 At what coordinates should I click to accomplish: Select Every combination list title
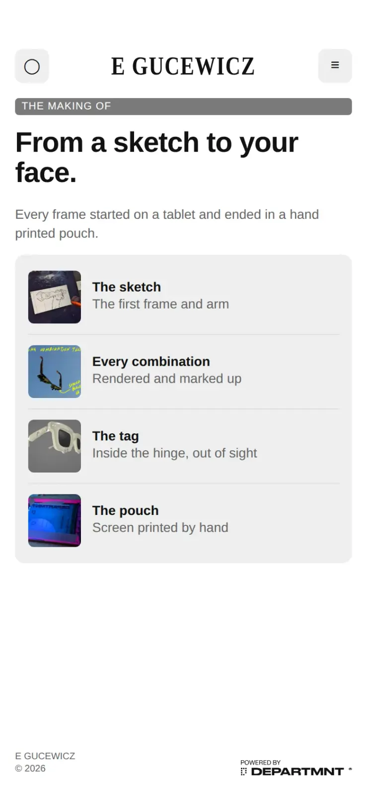pyautogui.click(x=151, y=362)
